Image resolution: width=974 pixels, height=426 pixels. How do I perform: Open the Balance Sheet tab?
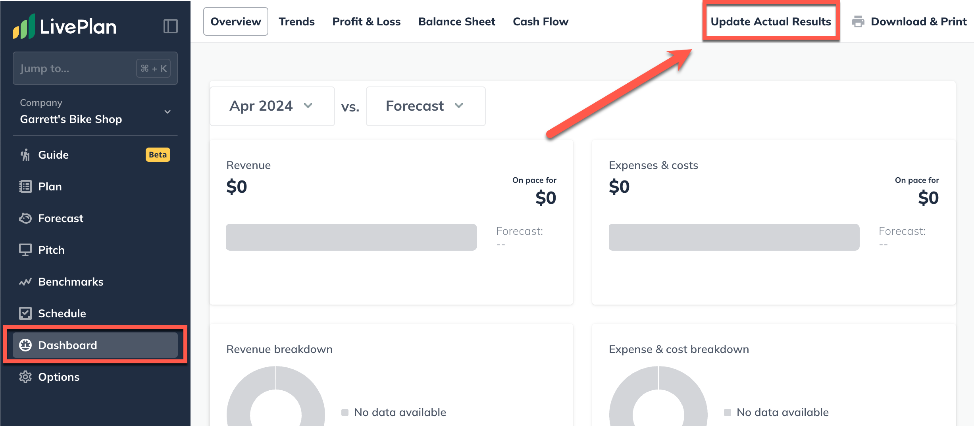(456, 21)
